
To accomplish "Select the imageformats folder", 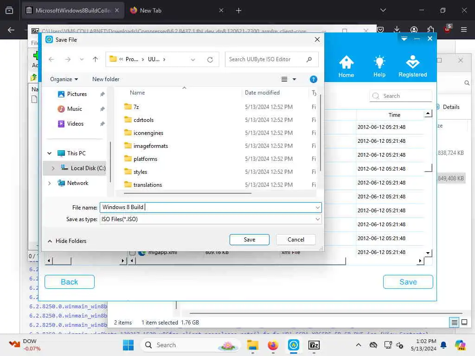I will tap(151, 146).
